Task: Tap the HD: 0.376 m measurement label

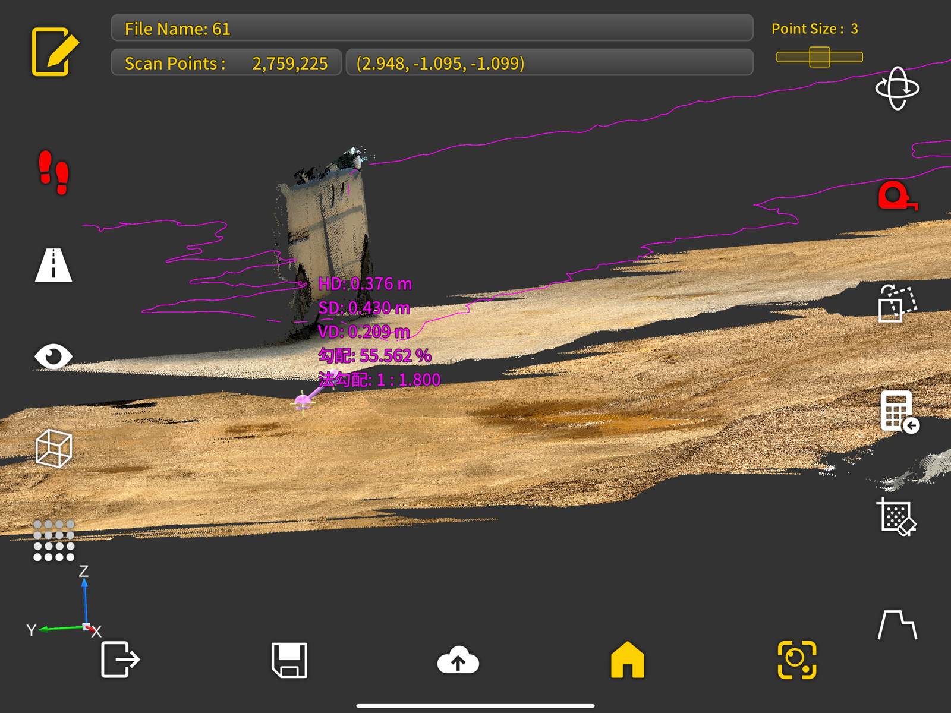Action: click(x=365, y=284)
